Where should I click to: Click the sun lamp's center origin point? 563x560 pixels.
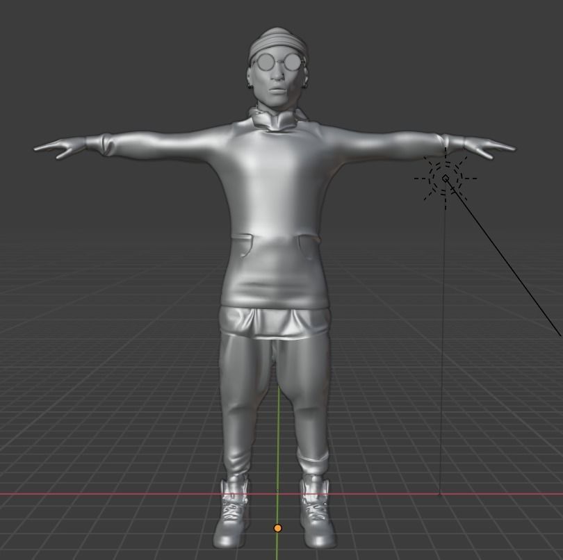pos(445,179)
